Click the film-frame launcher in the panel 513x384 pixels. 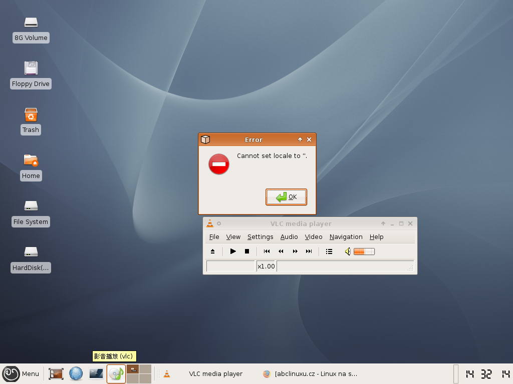tap(56, 374)
